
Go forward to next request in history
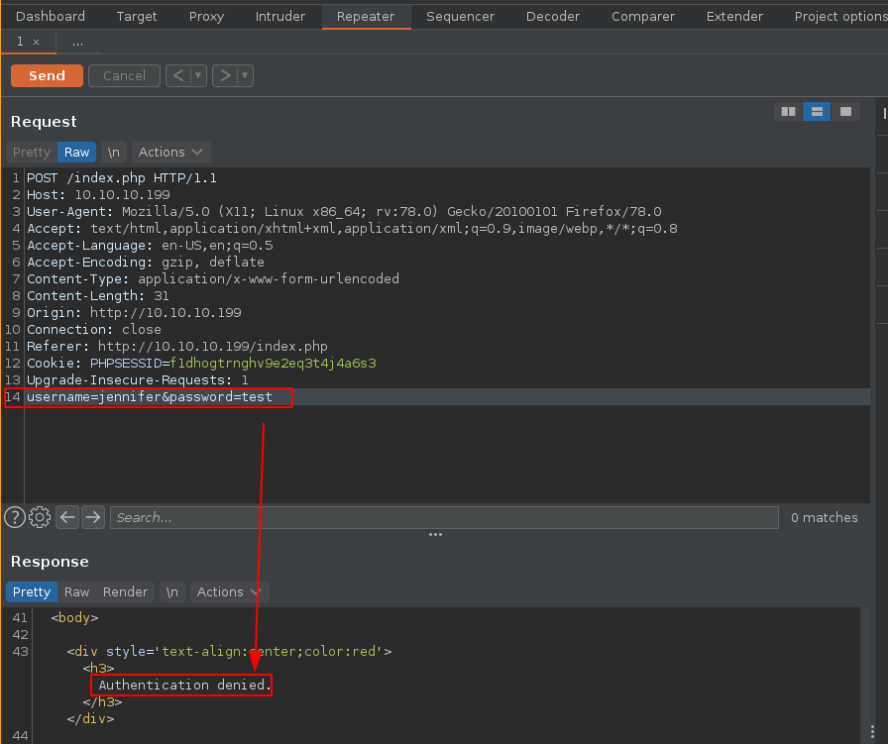[225, 75]
